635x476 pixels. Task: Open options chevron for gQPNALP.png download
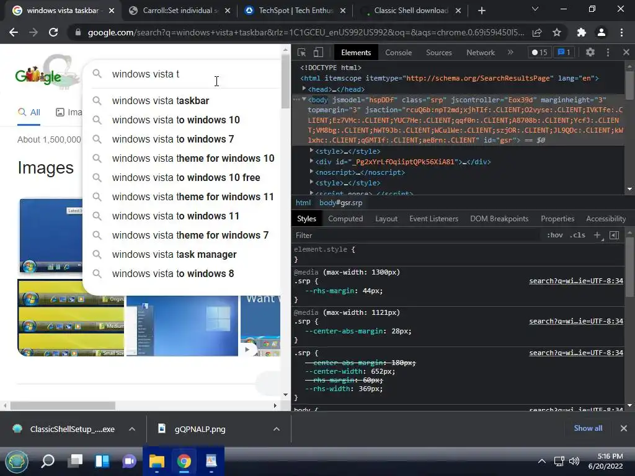tap(277, 429)
